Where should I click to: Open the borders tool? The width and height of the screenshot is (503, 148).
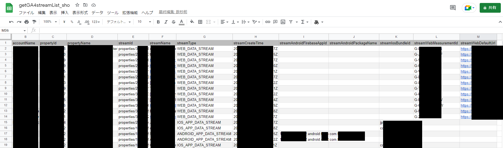[200, 22]
